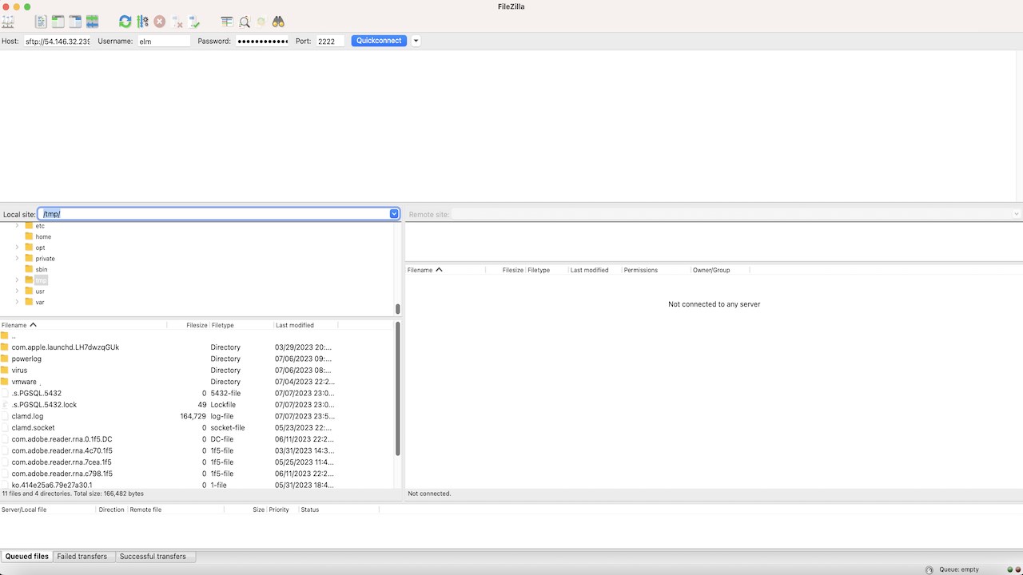Disconnect from the current server
1023x575 pixels.
click(x=177, y=22)
